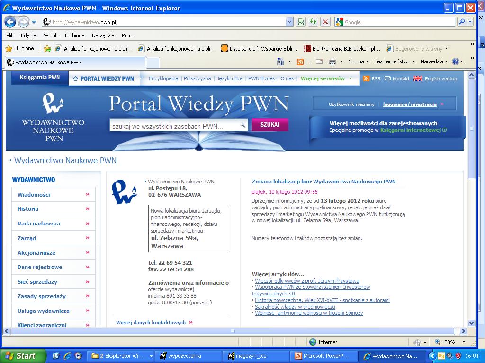Open the Ulubione menu in menu bar
485x363 pixels.
click(x=74, y=35)
